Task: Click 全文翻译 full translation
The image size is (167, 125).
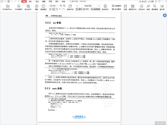Action: point(116,9)
